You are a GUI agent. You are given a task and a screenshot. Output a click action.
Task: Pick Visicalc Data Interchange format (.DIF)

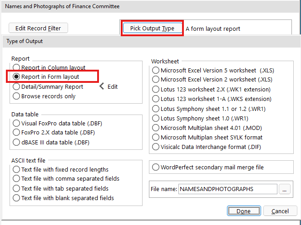pos(156,147)
